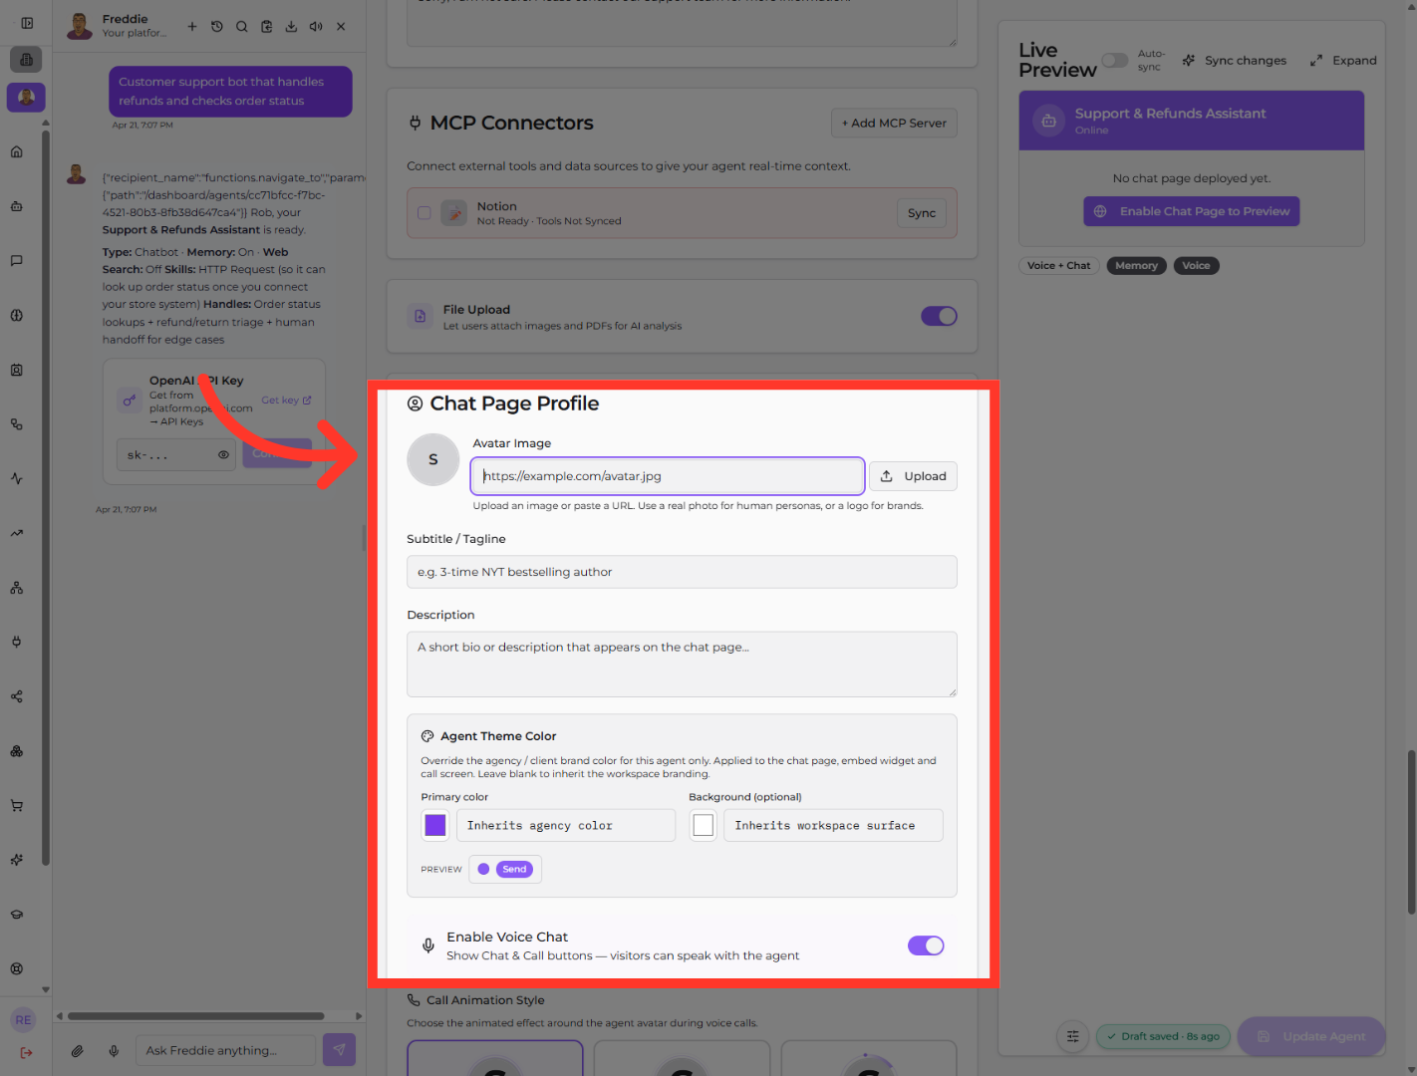The image size is (1417, 1076).
Task: Download the Freddie conversation
Action: tap(291, 27)
